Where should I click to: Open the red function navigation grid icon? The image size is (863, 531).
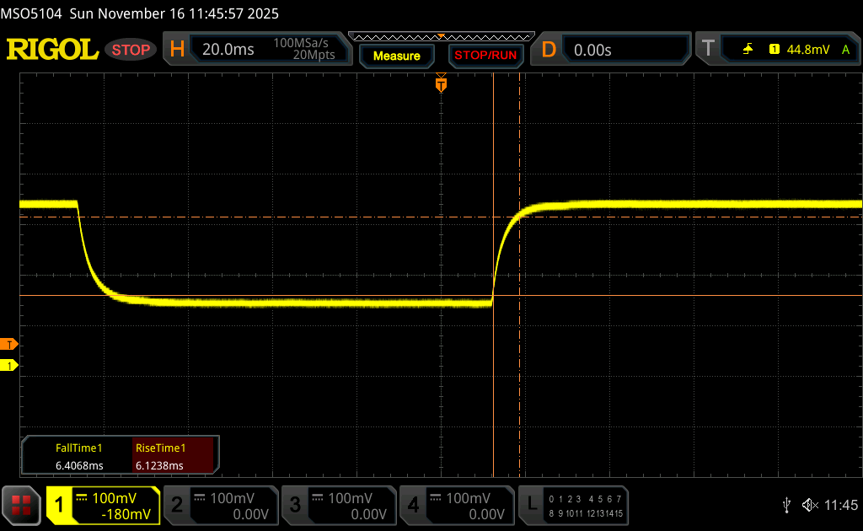21,505
